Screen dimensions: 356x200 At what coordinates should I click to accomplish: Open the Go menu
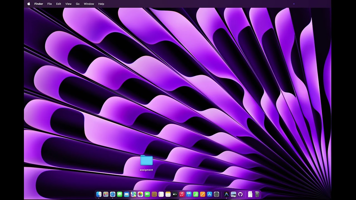pos(78,4)
